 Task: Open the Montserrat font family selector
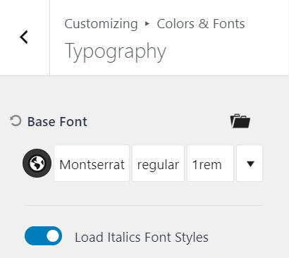pyautogui.click(x=92, y=164)
